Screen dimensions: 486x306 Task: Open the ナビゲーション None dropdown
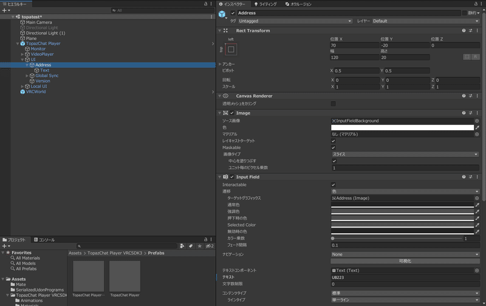click(405, 254)
